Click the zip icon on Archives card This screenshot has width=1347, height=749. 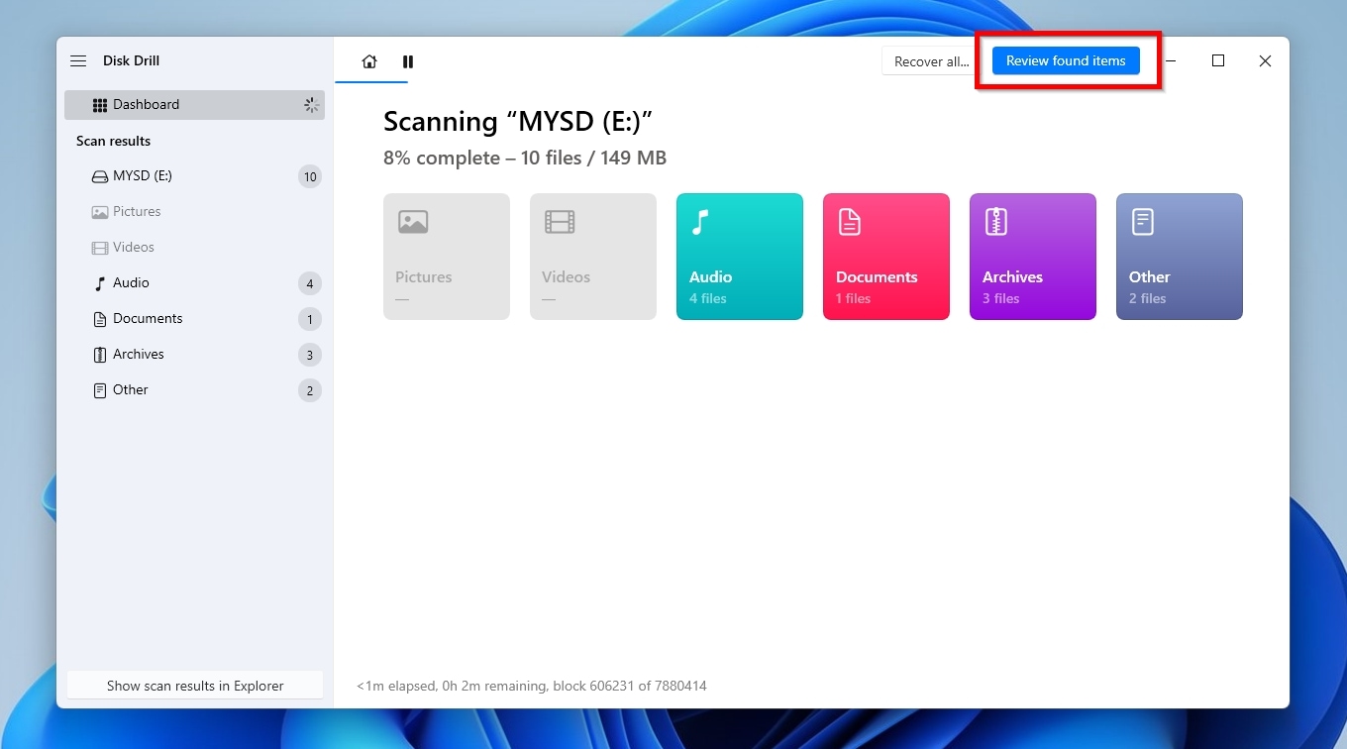coord(995,222)
